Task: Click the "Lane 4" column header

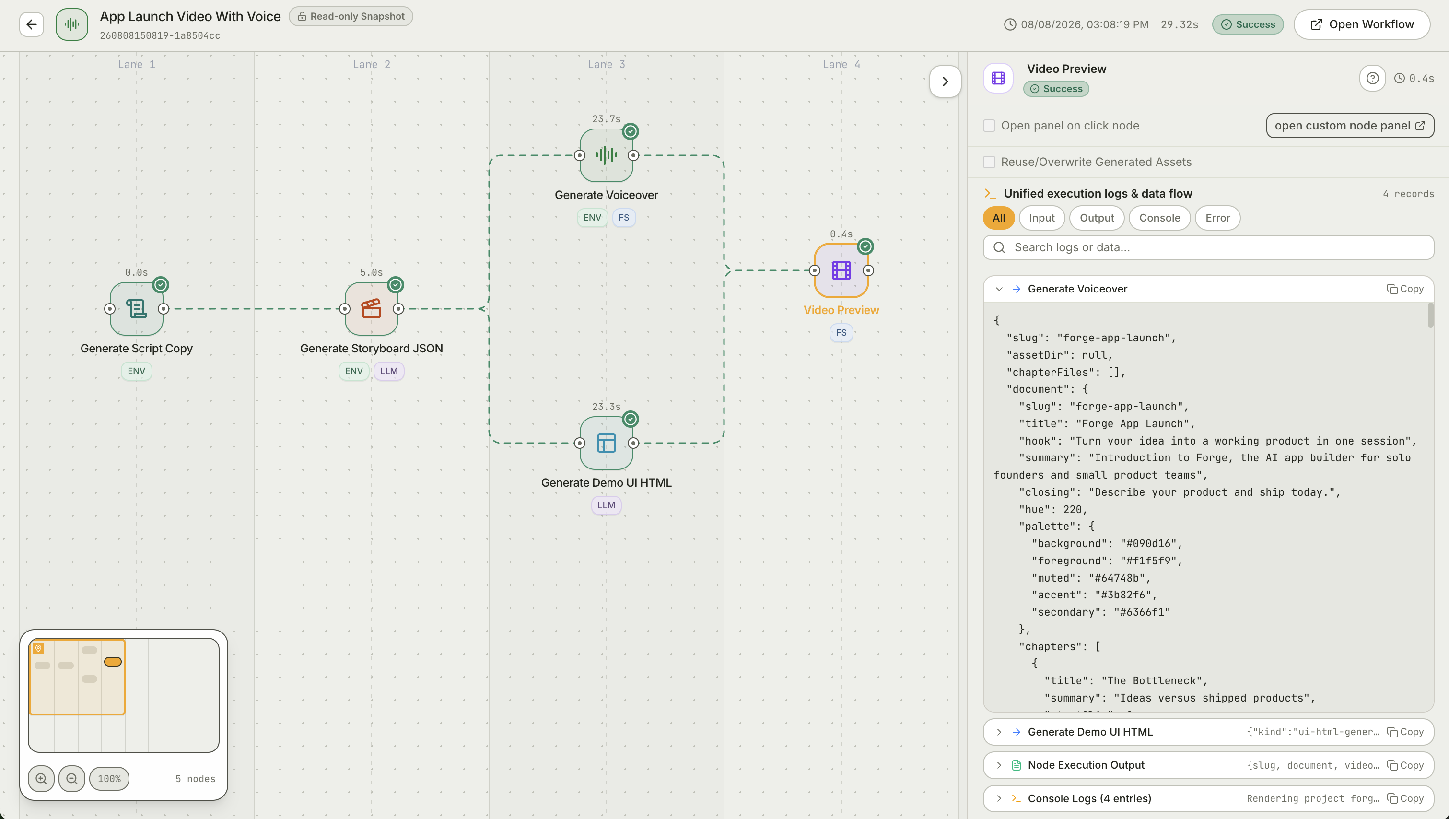Action: pos(841,65)
